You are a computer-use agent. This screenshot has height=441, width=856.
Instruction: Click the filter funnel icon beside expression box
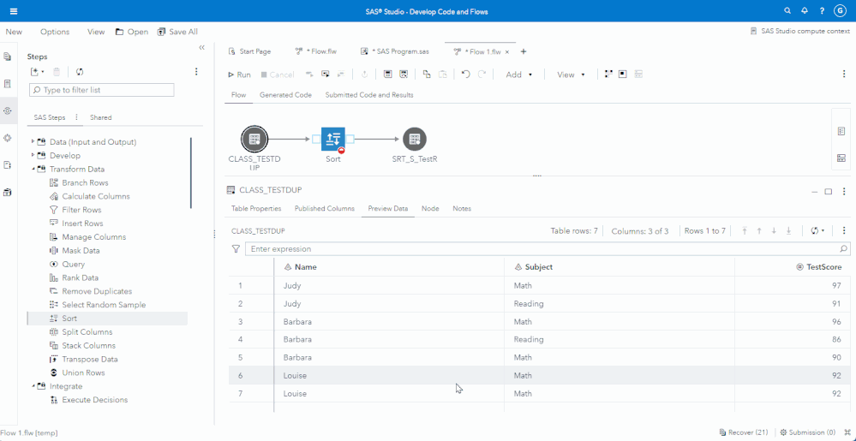tap(236, 249)
